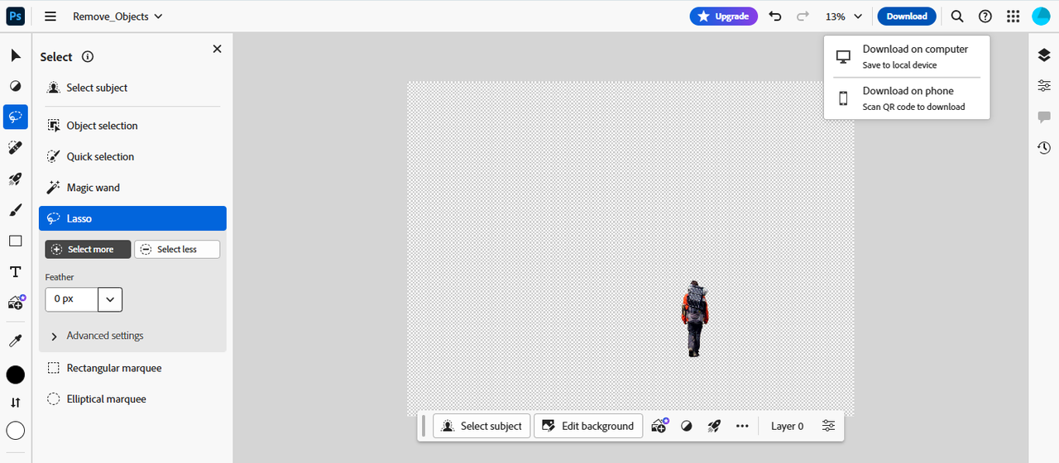The height and width of the screenshot is (463, 1059).
Task: Open the more options ellipsis
Action: (x=742, y=426)
